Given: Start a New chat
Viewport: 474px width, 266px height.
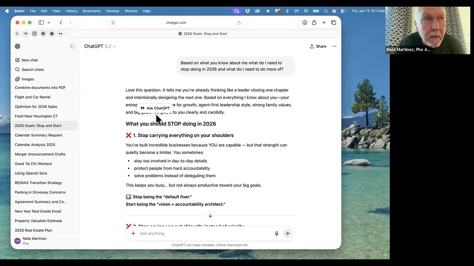Looking at the screenshot, I should pyautogui.click(x=26, y=60).
